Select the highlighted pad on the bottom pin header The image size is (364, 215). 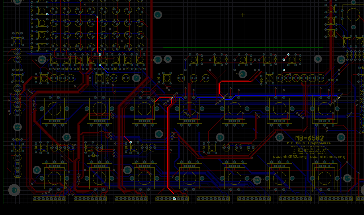(174, 199)
